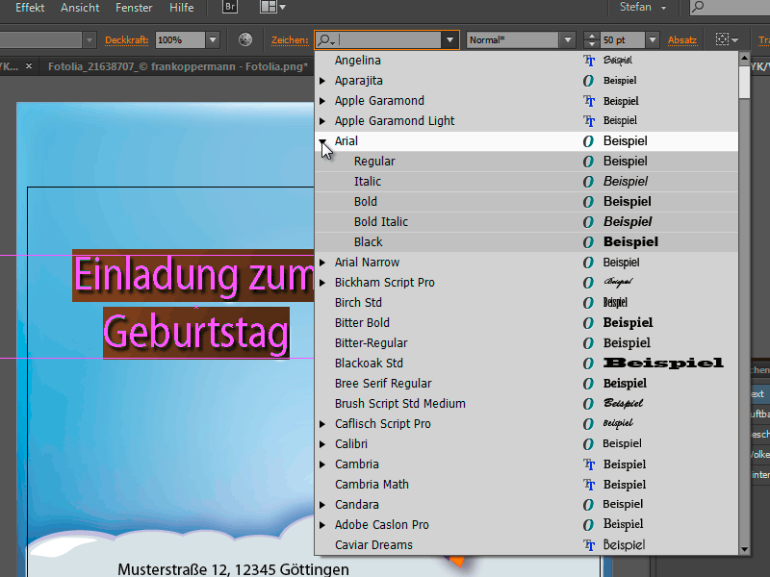The image size is (770, 577).
Task: Expand the Apple Garamond font family
Action: point(322,101)
